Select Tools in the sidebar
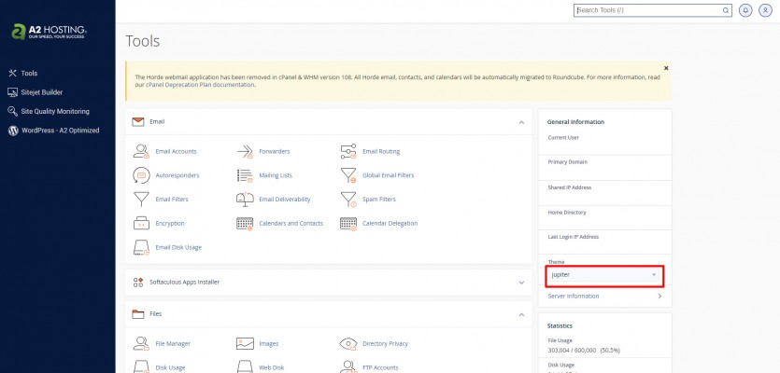The width and height of the screenshot is (780, 373). [x=29, y=73]
